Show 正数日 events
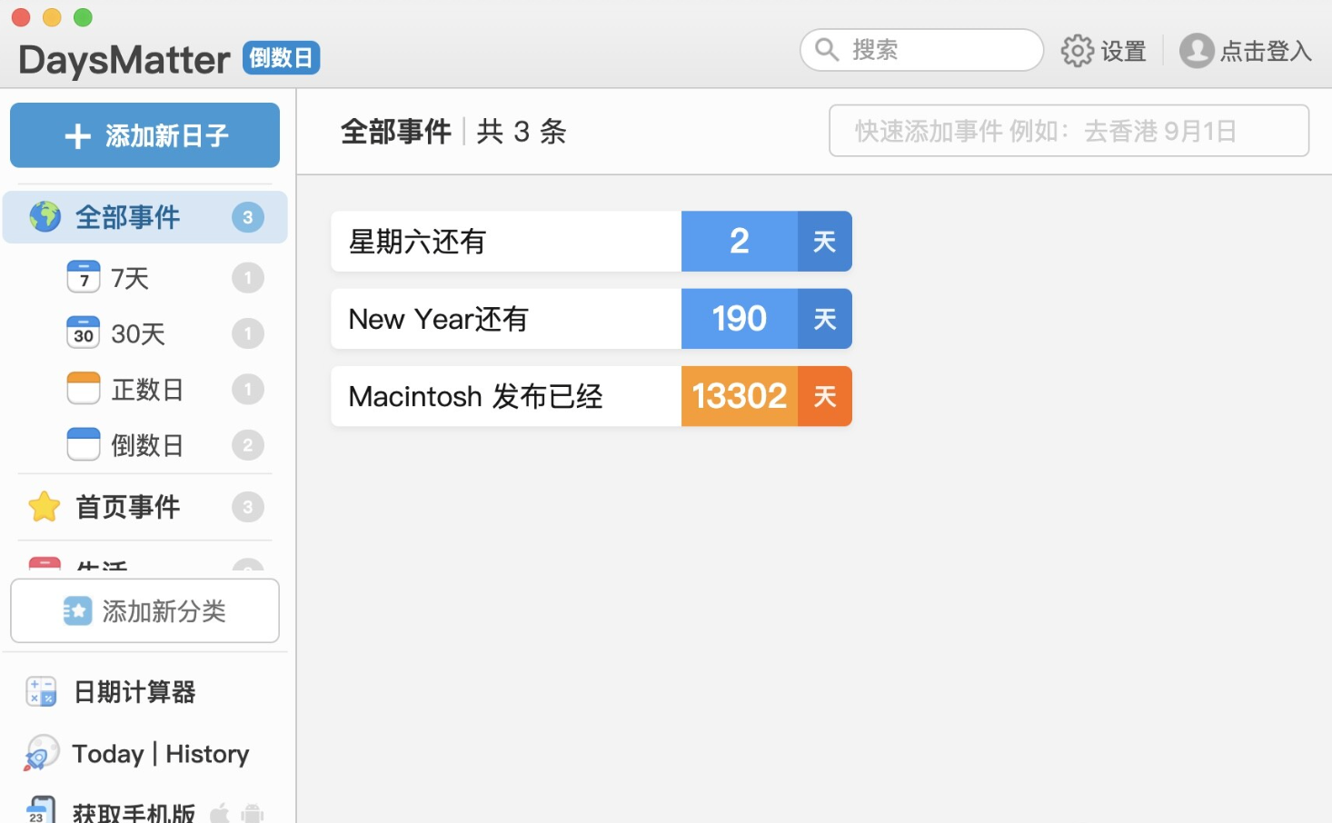1332x823 pixels. (x=145, y=390)
